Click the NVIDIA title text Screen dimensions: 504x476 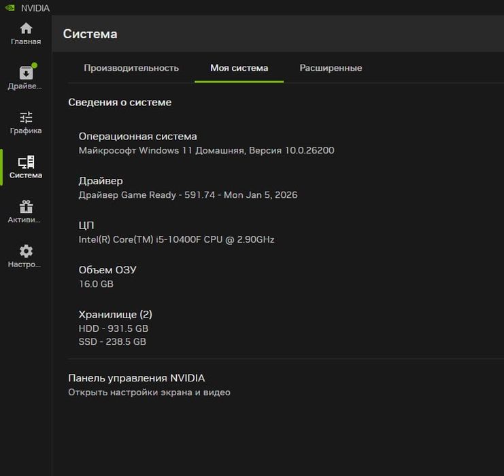click(x=35, y=8)
